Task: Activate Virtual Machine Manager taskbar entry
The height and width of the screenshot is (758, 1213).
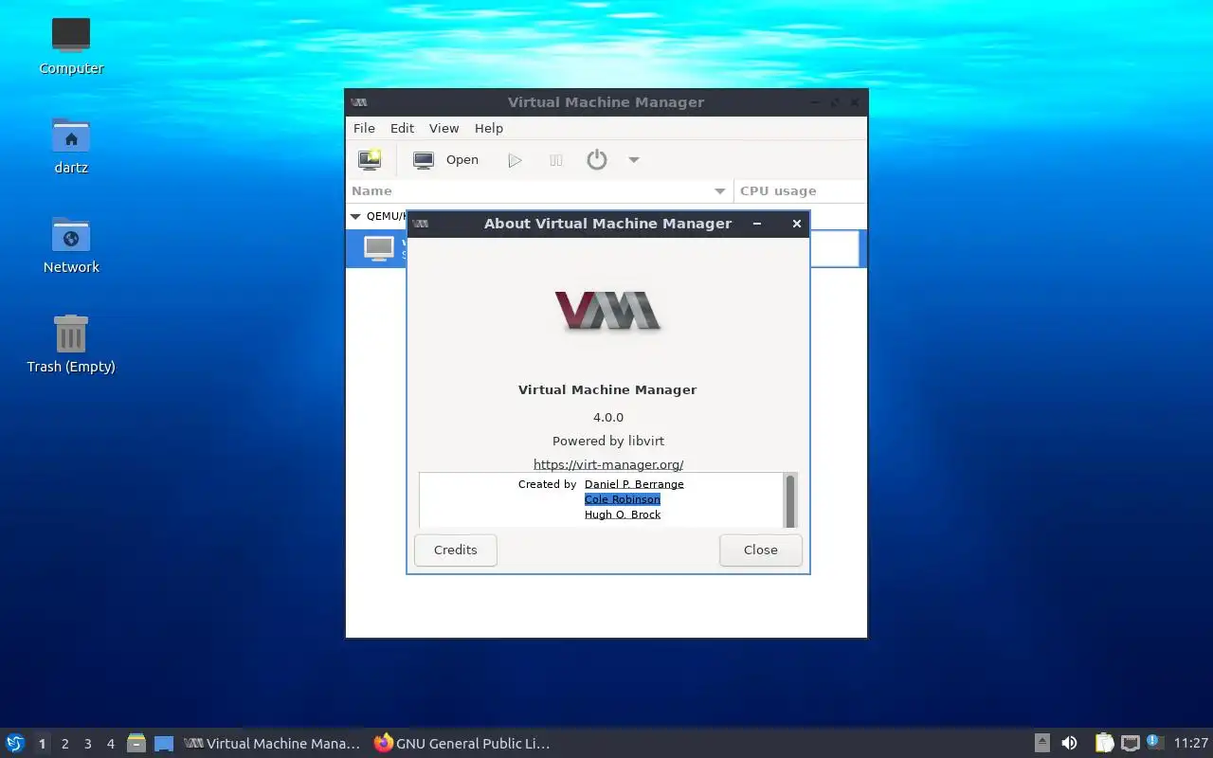Action: [x=272, y=744]
